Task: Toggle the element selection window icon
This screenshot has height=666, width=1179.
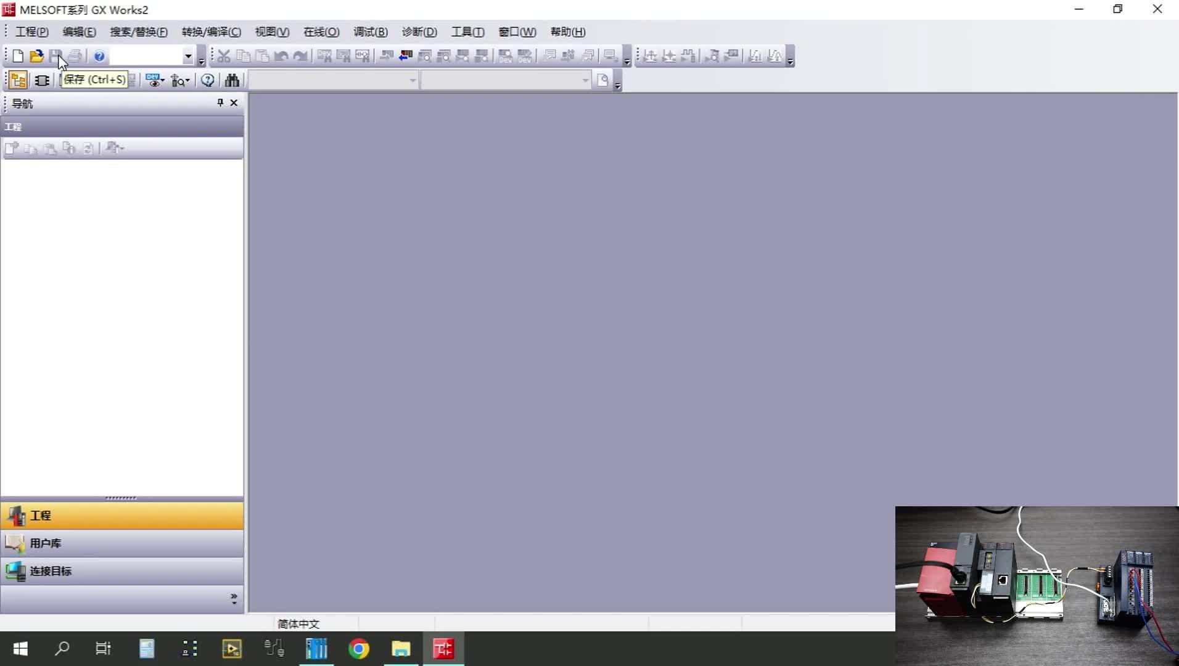Action: 42,80
